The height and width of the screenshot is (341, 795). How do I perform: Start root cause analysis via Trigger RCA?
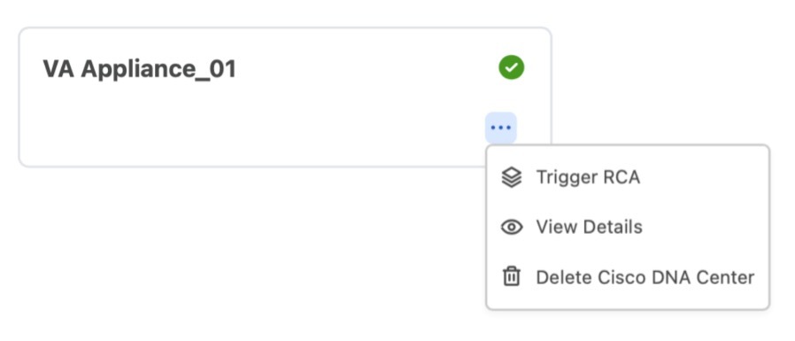588,178
